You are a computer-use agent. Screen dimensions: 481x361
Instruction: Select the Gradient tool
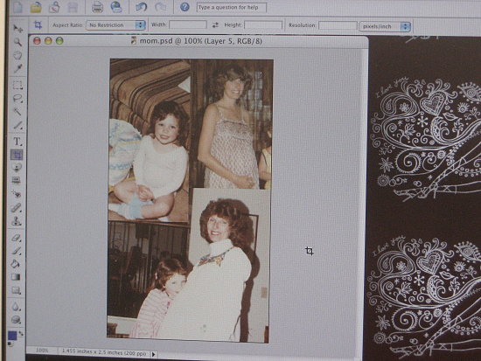tap(16, 277)
